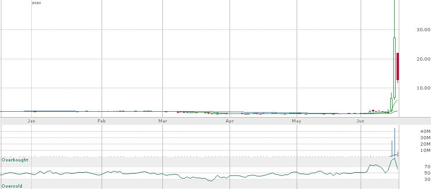Click the 30.00 price axis label

(x=423, y=29)
